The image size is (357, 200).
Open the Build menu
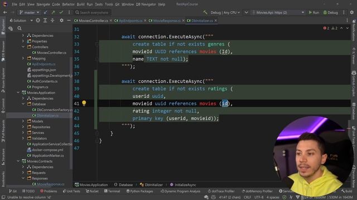(x=80, y=4)
